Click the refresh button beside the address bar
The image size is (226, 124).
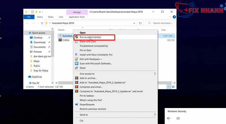click(x=141, y=23)
